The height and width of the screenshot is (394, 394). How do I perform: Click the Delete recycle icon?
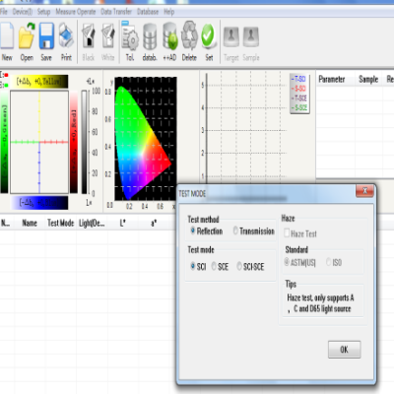[189, 35]
